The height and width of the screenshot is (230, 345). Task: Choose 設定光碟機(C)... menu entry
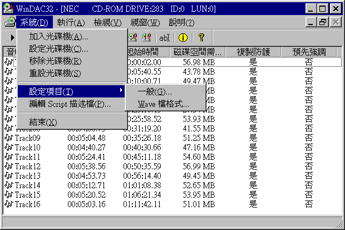[x=72, y=49]
